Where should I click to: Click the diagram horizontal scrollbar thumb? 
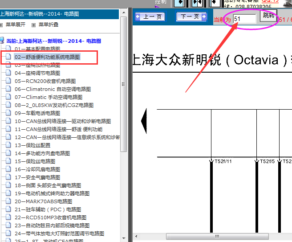tap(217, 236)
